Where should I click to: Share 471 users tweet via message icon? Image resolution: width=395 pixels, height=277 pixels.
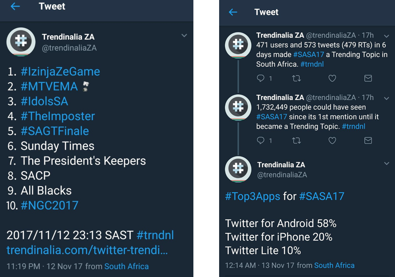tap(368, 78)
